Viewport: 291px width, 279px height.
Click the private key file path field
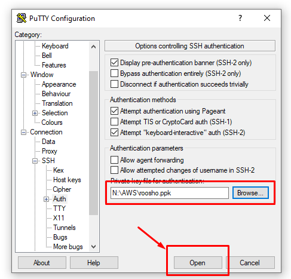pos(170,193)
